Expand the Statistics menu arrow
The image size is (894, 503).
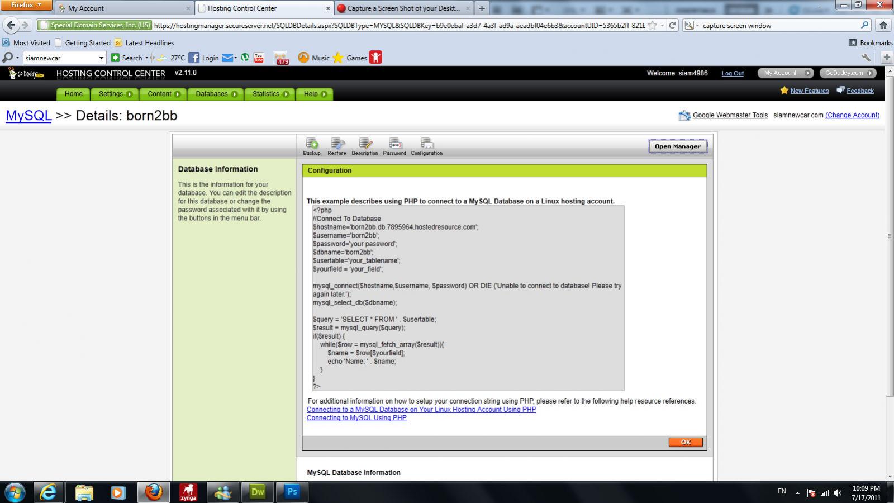click(x=286, y=94)
